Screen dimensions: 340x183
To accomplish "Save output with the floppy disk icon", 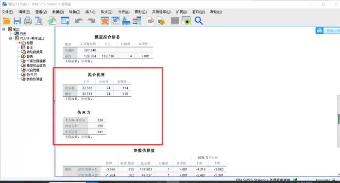I will pos(17,21).
